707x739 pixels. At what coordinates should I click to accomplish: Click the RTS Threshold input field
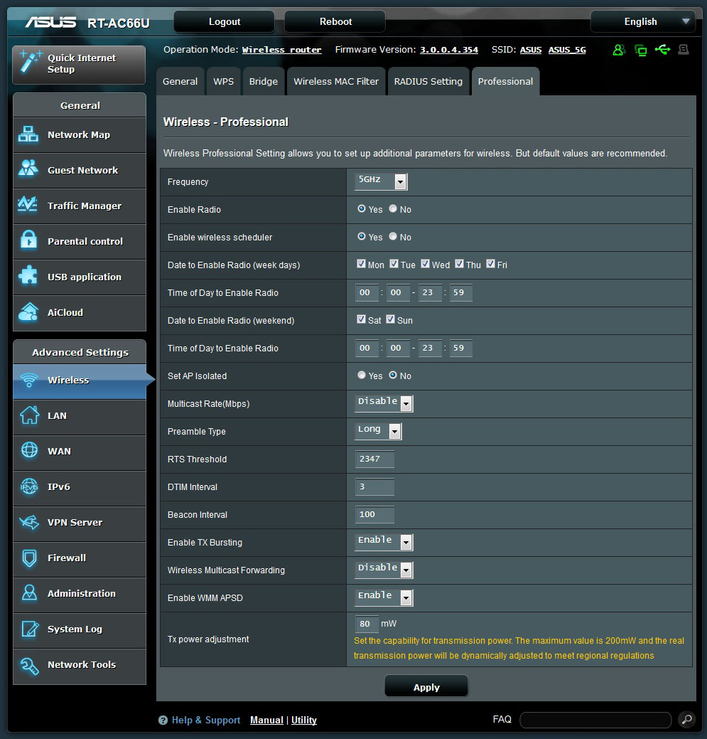(x=374, y=459)
